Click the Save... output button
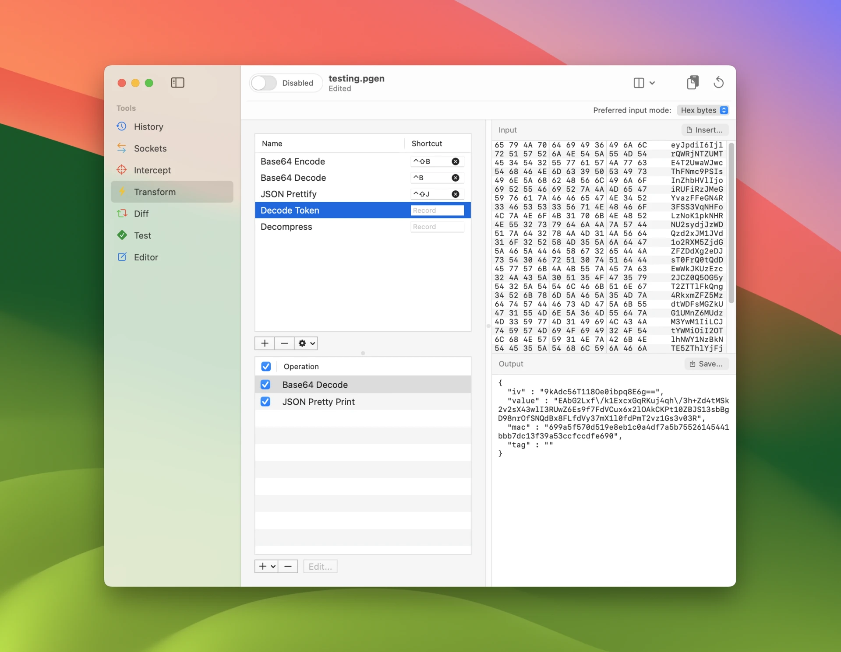The image size is (841, 652). click(x=706, y=364)
